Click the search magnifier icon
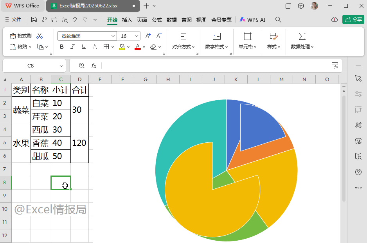 (x=278, y=20)
